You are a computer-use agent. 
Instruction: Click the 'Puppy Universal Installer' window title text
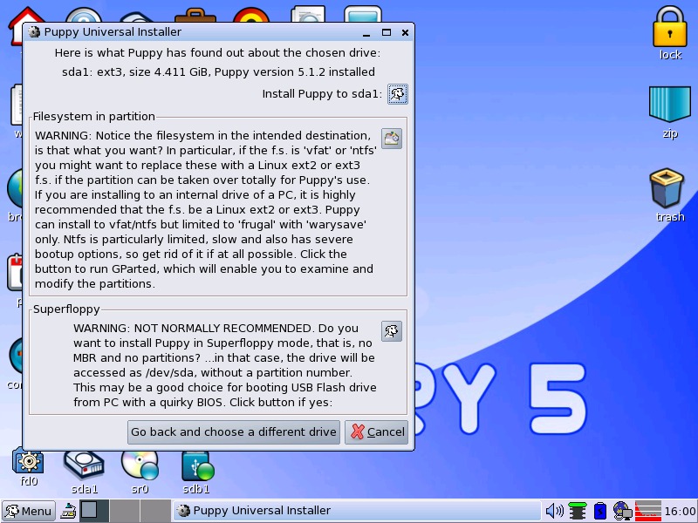113,32
